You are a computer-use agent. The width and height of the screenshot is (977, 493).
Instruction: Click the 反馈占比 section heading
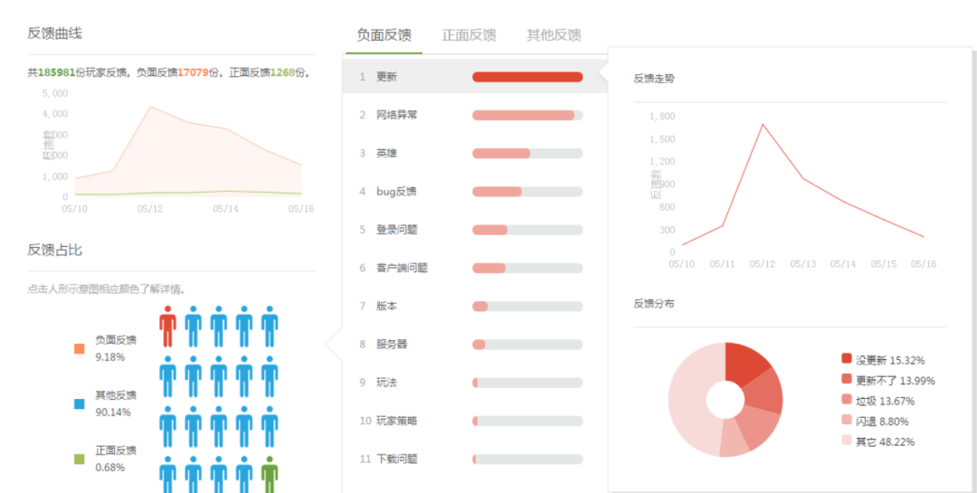[55, 250]
